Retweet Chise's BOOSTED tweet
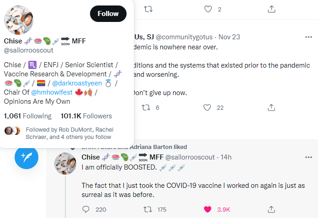Image resolution: width=318 pixels, height=218 pixels. [148, 209]
